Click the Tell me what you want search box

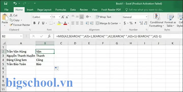point(144,10)
